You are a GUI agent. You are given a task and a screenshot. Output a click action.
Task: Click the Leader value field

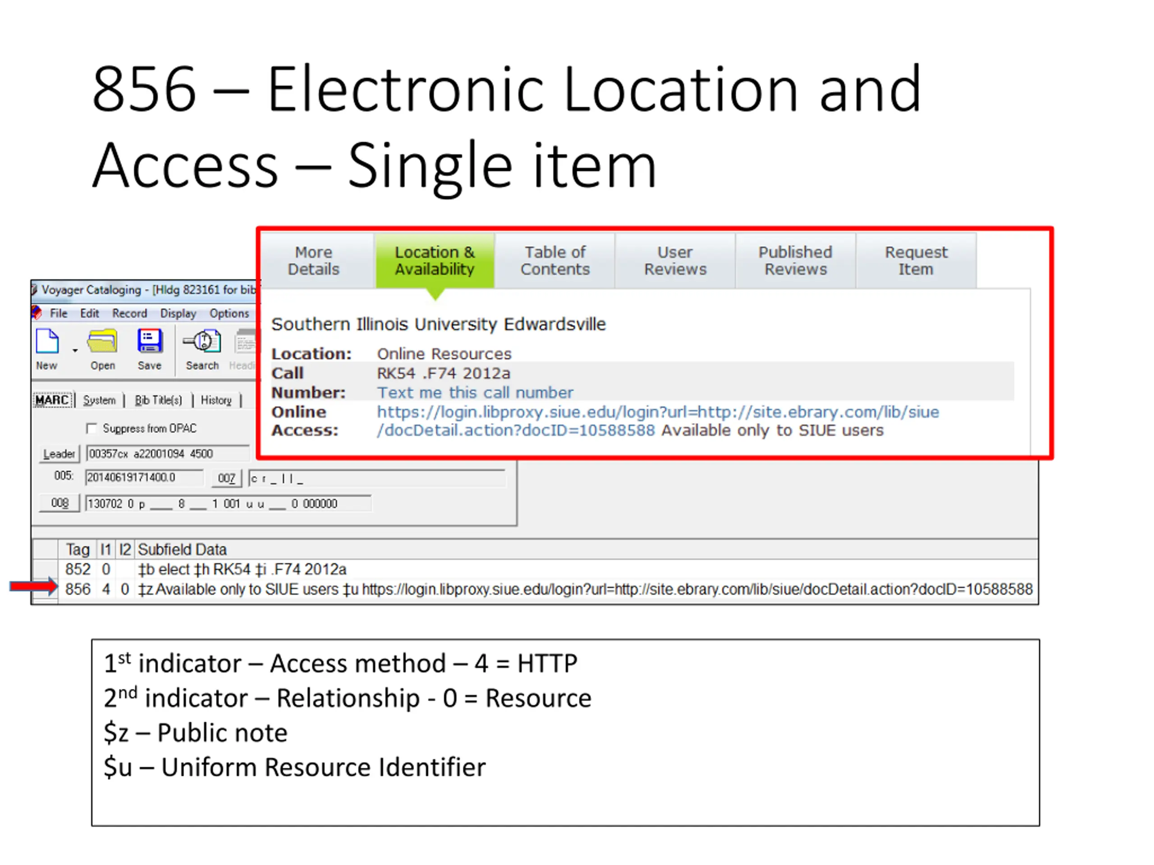coord(168,454)
